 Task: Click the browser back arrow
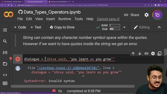pos(2,5)
